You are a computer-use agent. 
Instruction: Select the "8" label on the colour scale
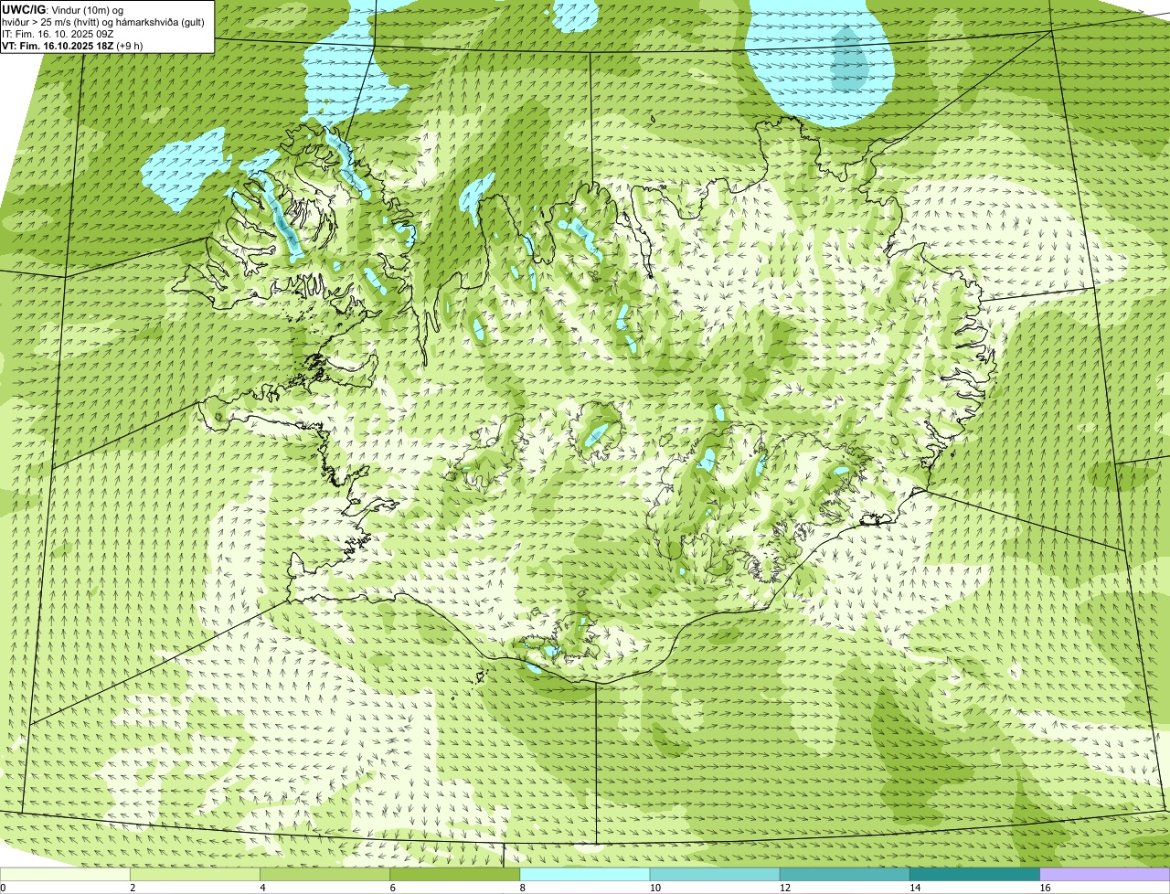pyautogui.click(x=522, y=888)
